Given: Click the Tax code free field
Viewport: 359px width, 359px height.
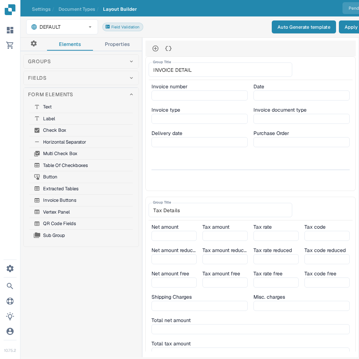Looking at the screenshot, I should [x=327, y=283].
